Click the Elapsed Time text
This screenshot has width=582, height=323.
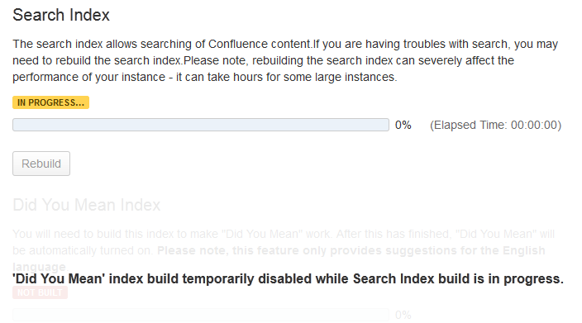[495, 125]
